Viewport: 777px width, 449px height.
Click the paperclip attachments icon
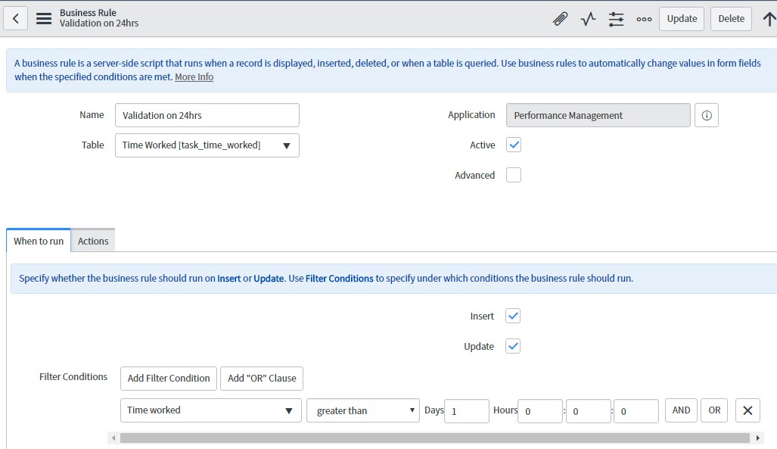point(560,19)
